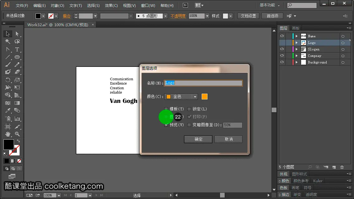Viewport: 354px width, 199px height.
Task: Open the 文件(F) menu
Action: (22, 5)
